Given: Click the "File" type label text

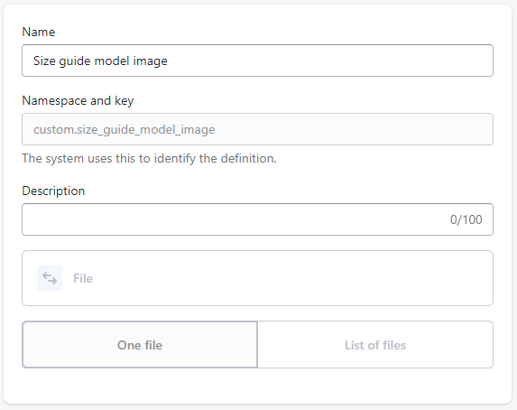Looking at the screenshot, I should coord(83,279).
